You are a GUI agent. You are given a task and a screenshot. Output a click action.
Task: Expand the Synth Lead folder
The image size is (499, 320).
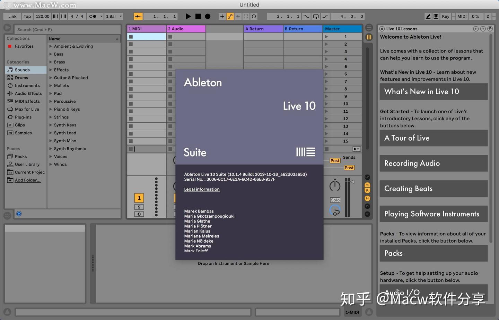point(51,133)
